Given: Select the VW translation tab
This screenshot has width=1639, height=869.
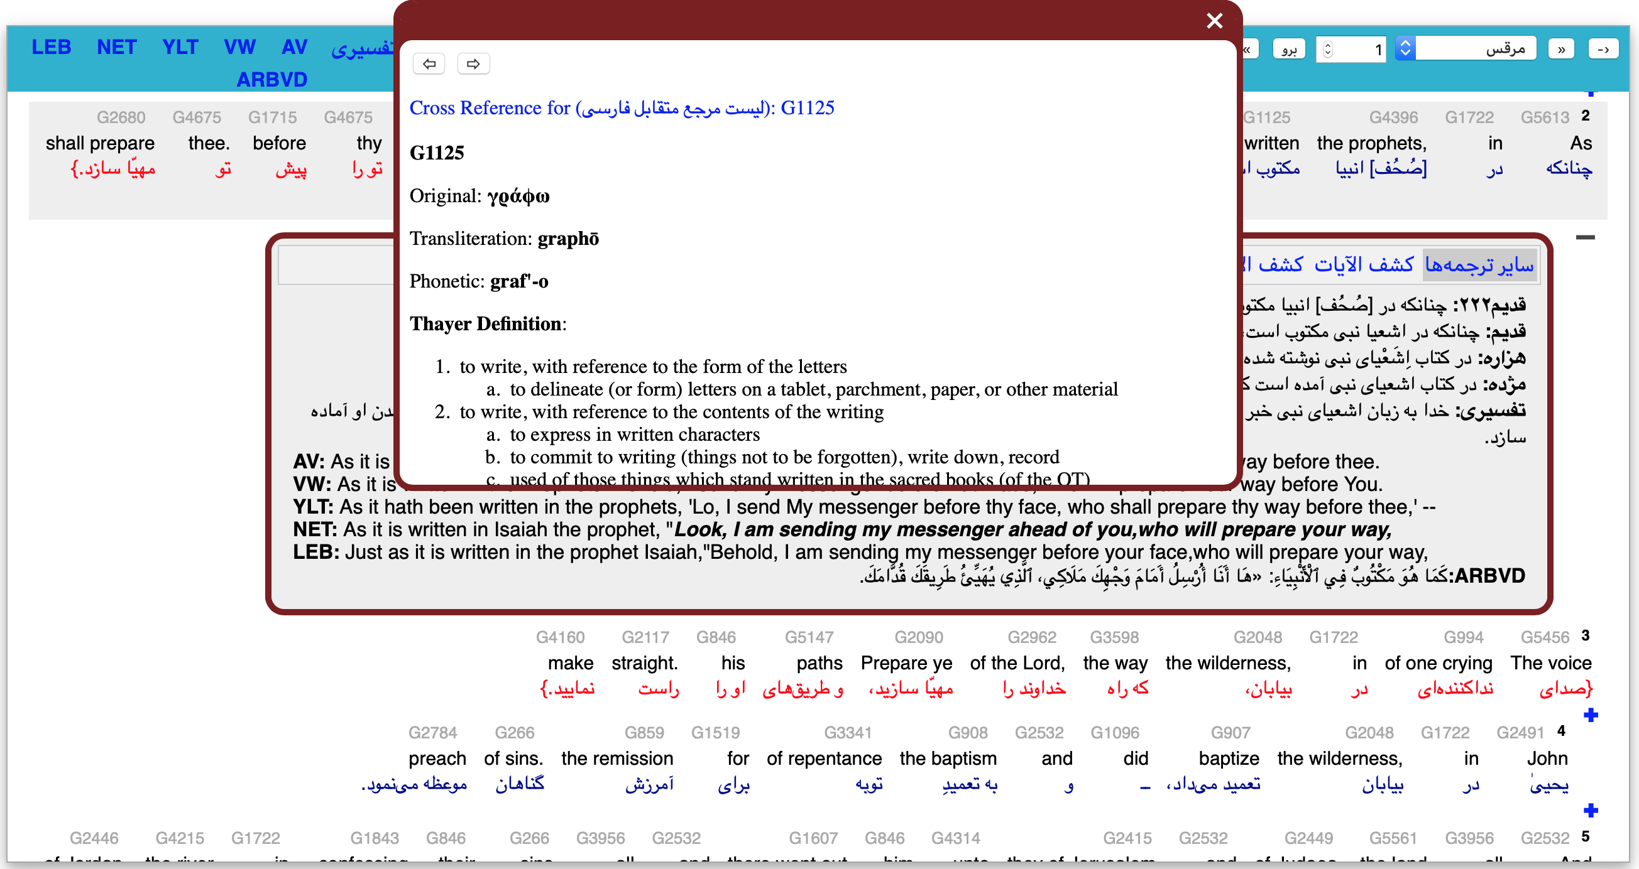Looking at the screenshot, I should [240, 47].
